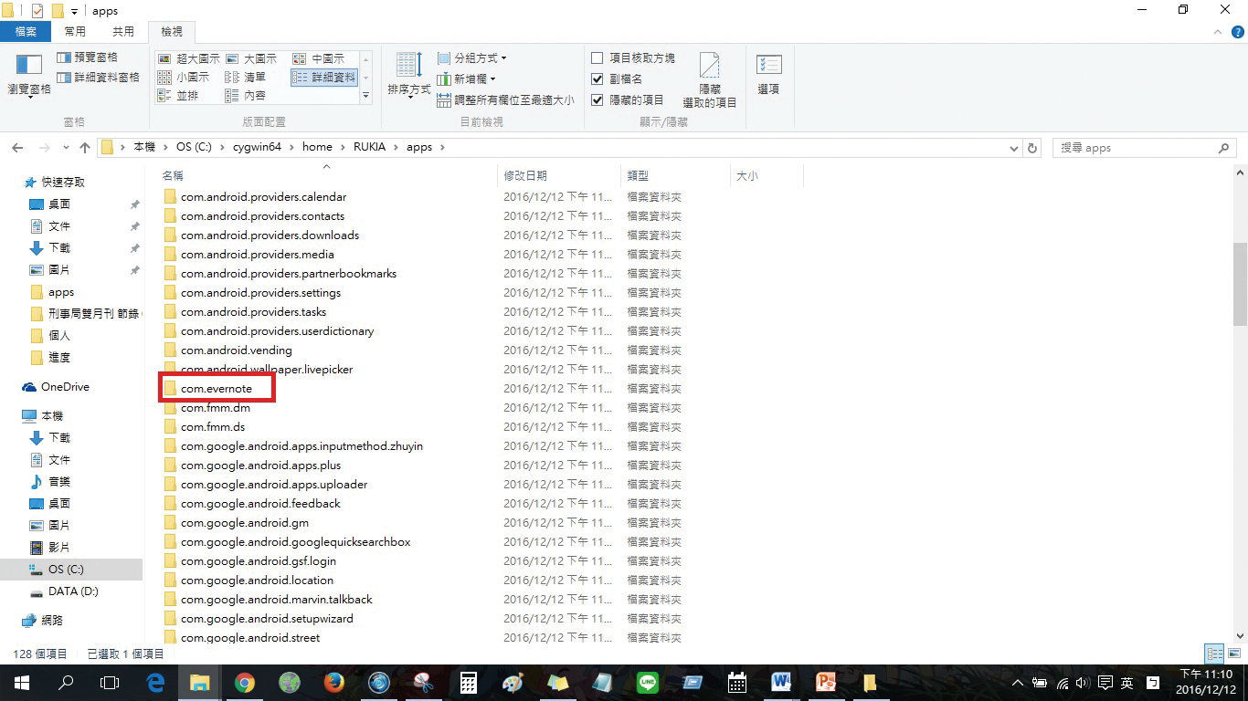Open 快速存取 in navigation pane
Screen dimensions: 1248x701
click(x=63, y=183)
